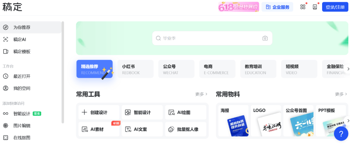The width and height of the screenshot is (350, 147).
Task: Click the camera image-search icon
Action: click(x=265, y=38)
